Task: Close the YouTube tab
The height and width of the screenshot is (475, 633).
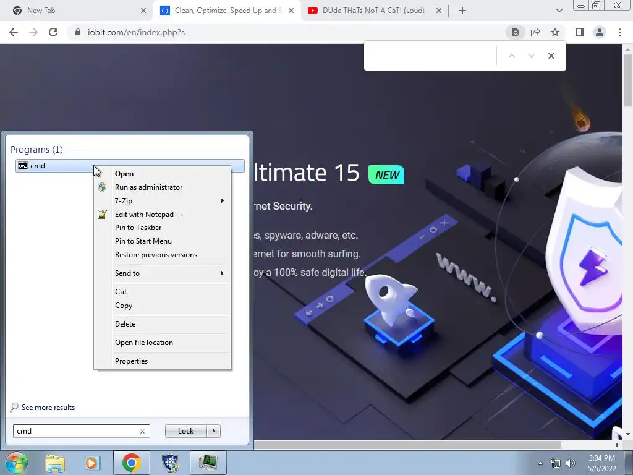Action: pyautogui.click(x=439, y=11)
